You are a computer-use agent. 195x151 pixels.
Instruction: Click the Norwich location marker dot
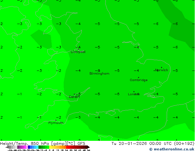pos(161,67)
